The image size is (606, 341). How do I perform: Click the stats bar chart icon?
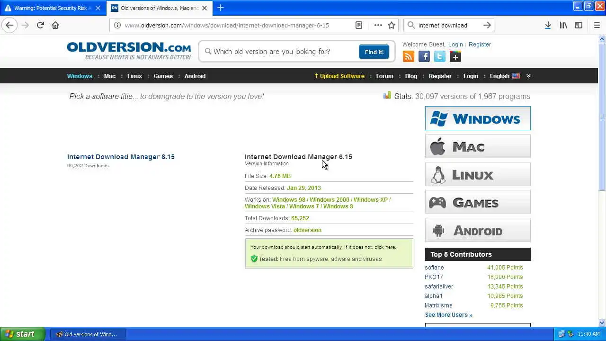(387, 96)
